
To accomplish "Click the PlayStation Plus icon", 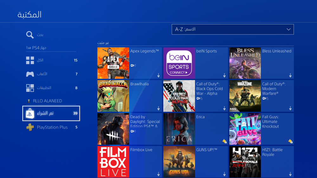I will (x=30, y=127).
